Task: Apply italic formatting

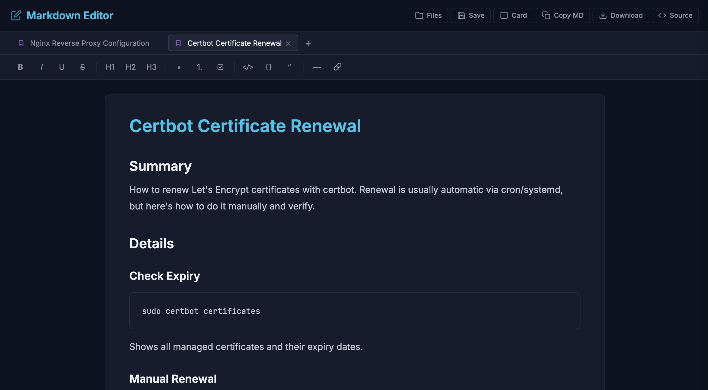Action: click(42, 67)
